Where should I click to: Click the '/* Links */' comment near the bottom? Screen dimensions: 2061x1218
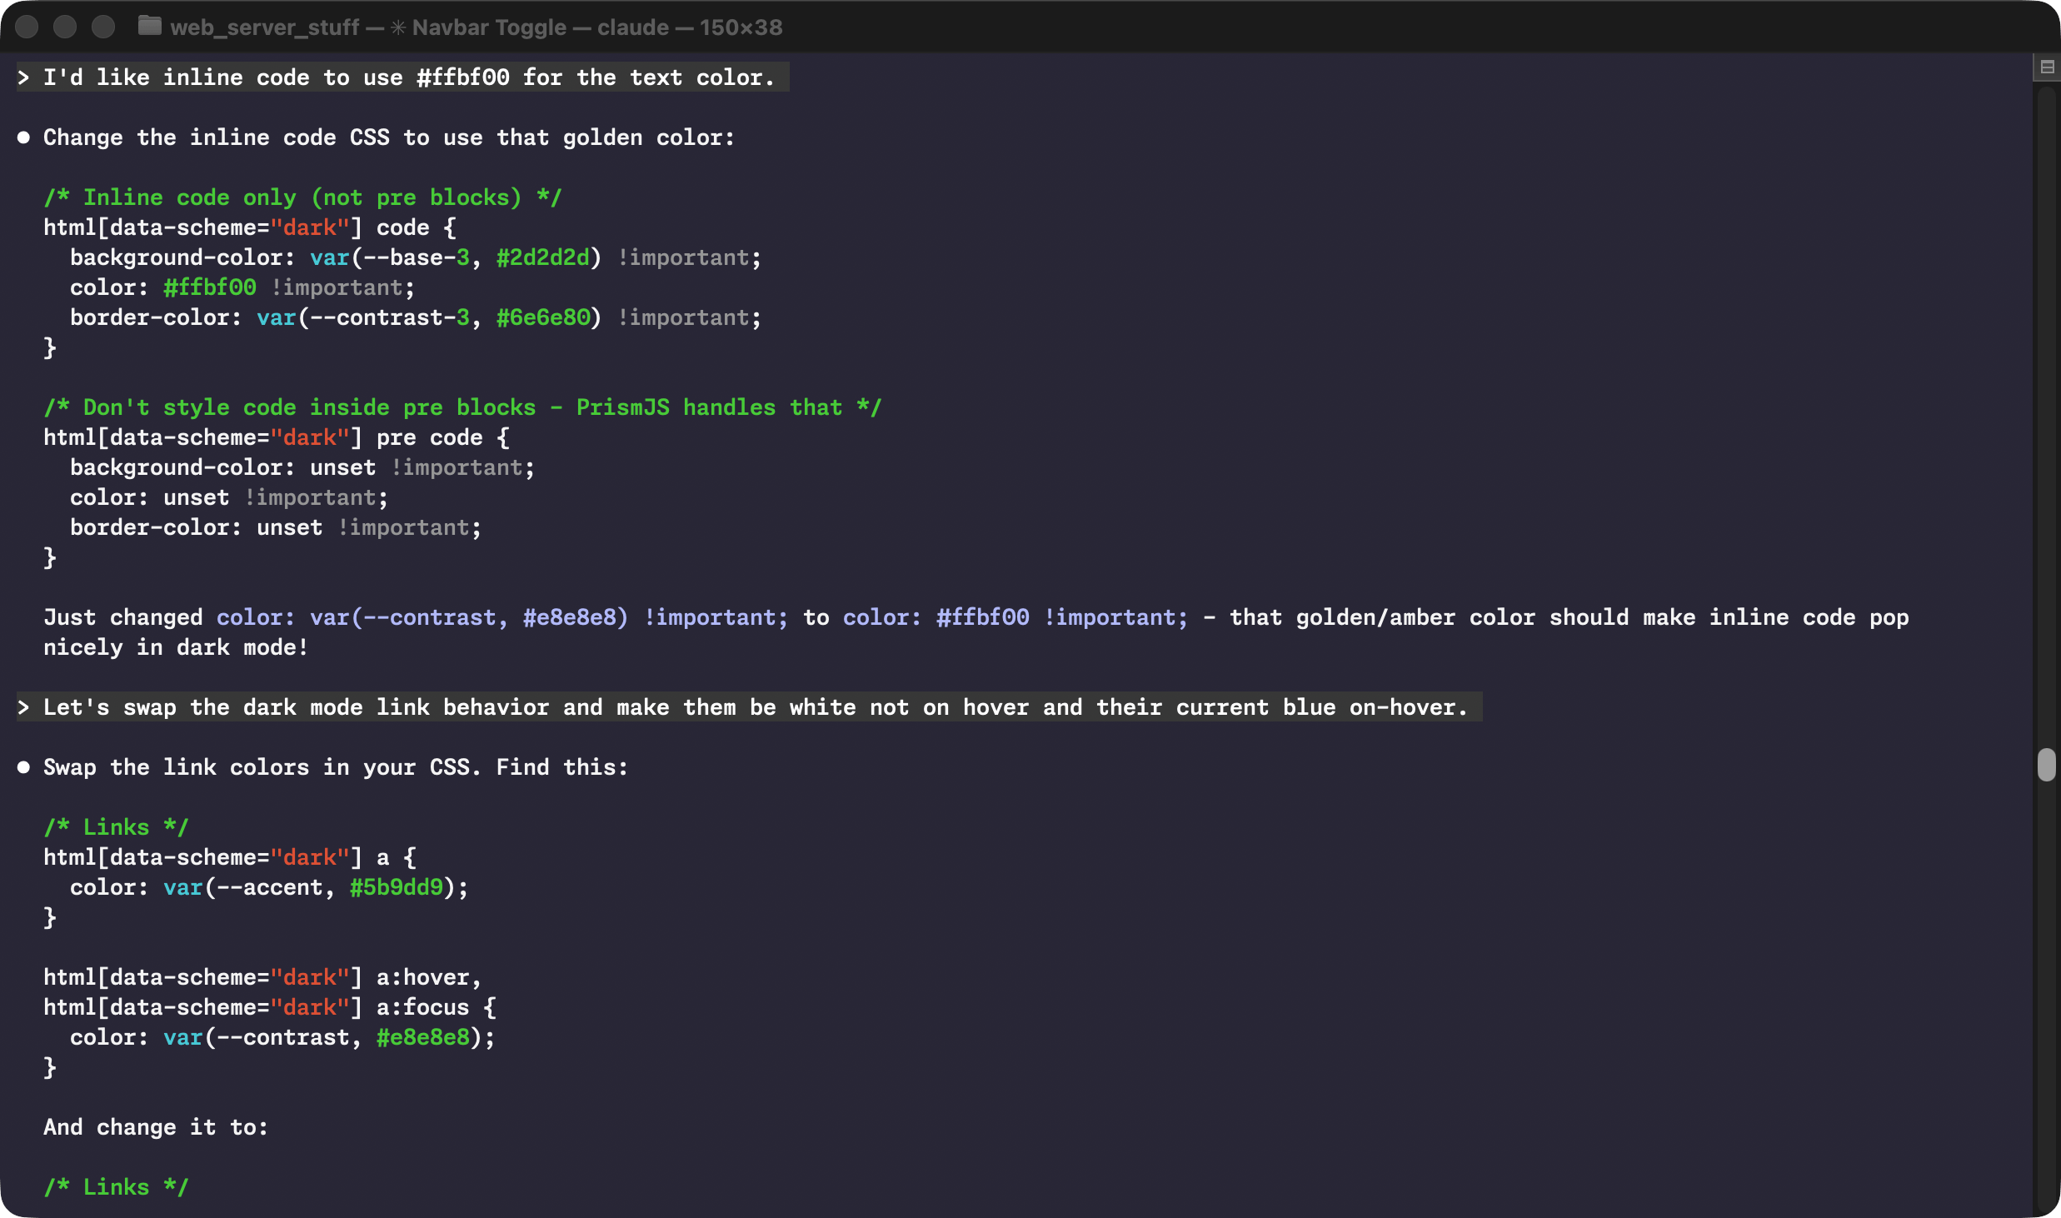click(x=116, y=1186)
